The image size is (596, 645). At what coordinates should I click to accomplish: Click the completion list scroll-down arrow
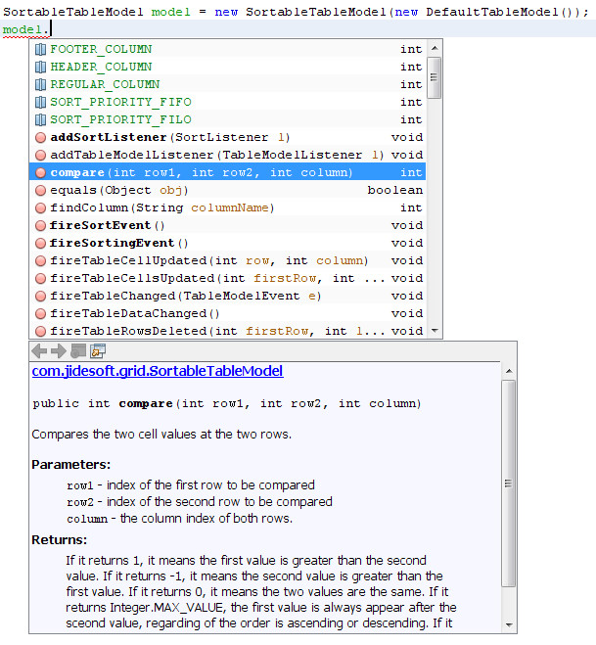(x=434, y=330)
